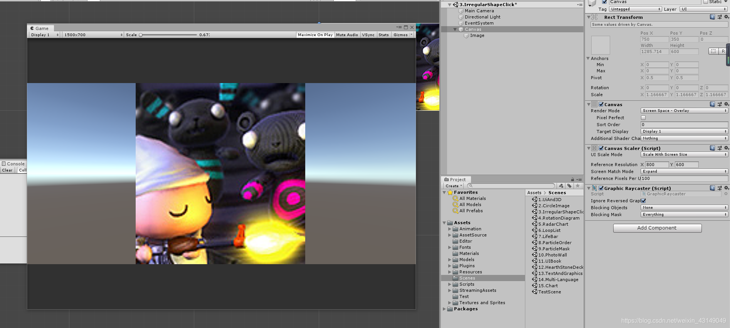
Task: Open the UI Scale Mode dropdown
Action: [684, 155]
